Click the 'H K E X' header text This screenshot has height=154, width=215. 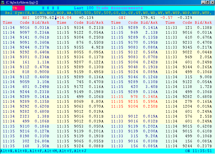[x=51, y=8]
